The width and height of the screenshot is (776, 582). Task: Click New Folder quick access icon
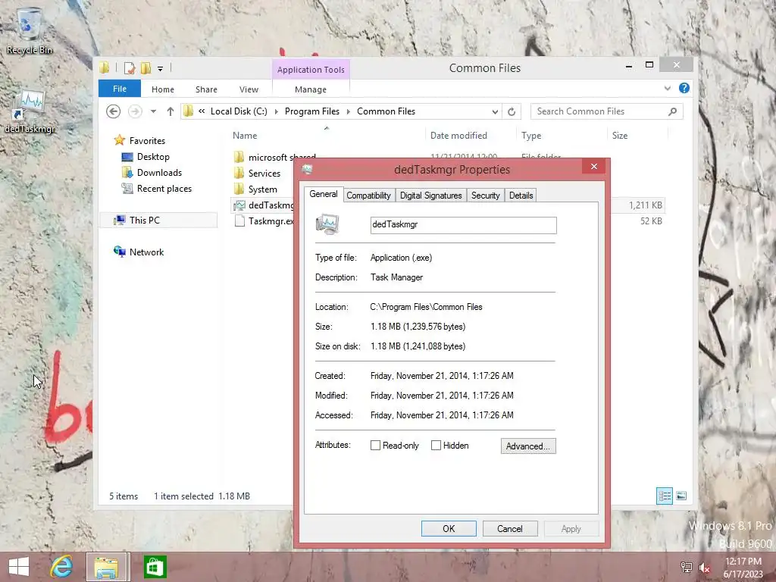(x=145, y=67)
